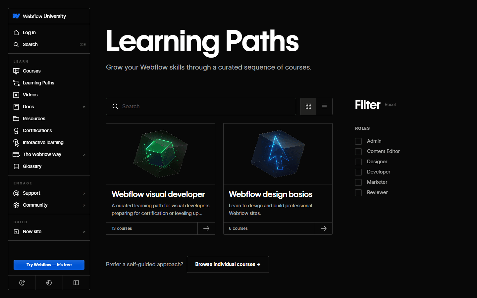The height and width of the screenshot is (298, 477).
Task: Click the Courses icon in sidebar
Action: tap(16, 71)
